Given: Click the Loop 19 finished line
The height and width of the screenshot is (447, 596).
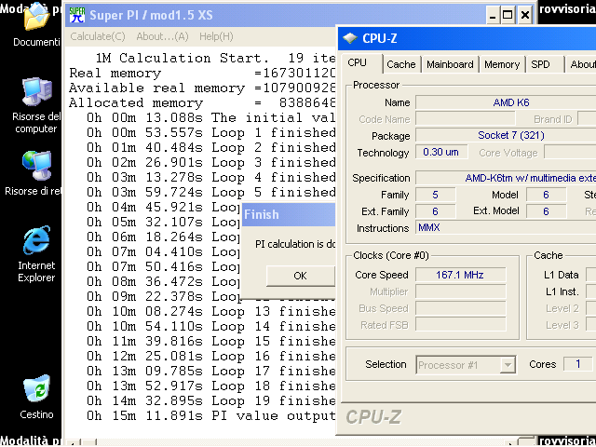Looking at the screenshot, I should (x=211, y=400).
